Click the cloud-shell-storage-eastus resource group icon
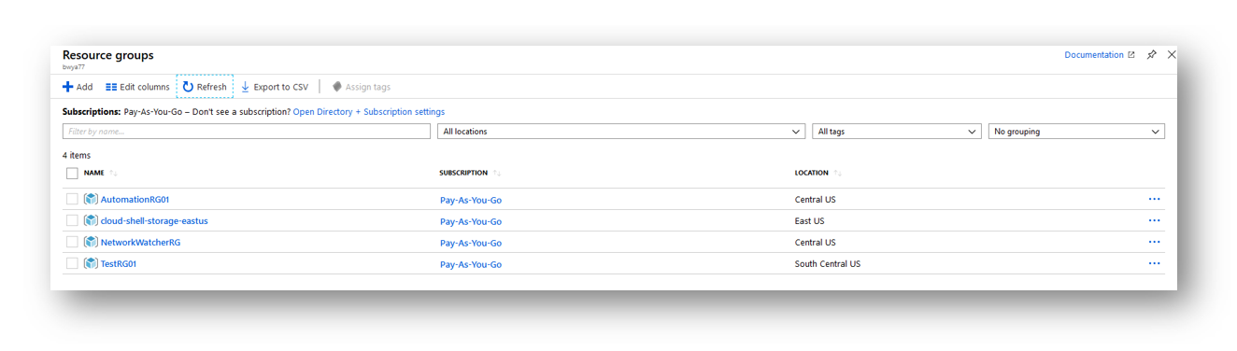 point(91,220)
